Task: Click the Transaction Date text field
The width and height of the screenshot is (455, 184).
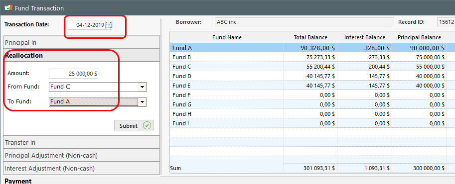Action: (86, 25)
